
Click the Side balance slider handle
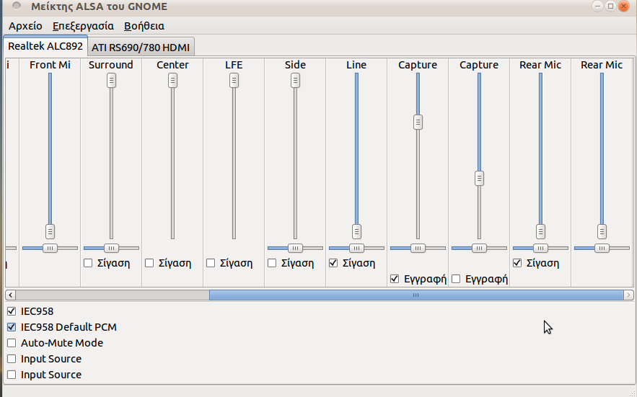[x=295, y=248]
